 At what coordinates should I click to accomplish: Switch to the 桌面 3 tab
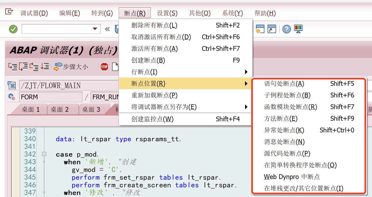coord(91,109)
